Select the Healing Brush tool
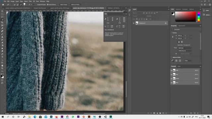 [2, 31]
